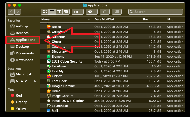Focus the Search field

tap(156, 12)
